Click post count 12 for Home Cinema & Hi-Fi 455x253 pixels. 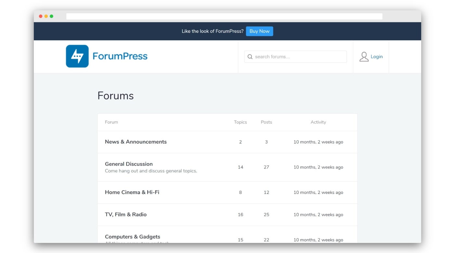266,193
